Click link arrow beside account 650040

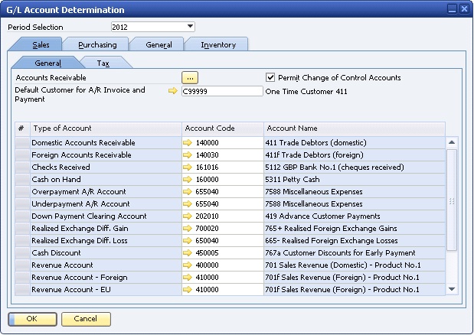coord(188,240)
